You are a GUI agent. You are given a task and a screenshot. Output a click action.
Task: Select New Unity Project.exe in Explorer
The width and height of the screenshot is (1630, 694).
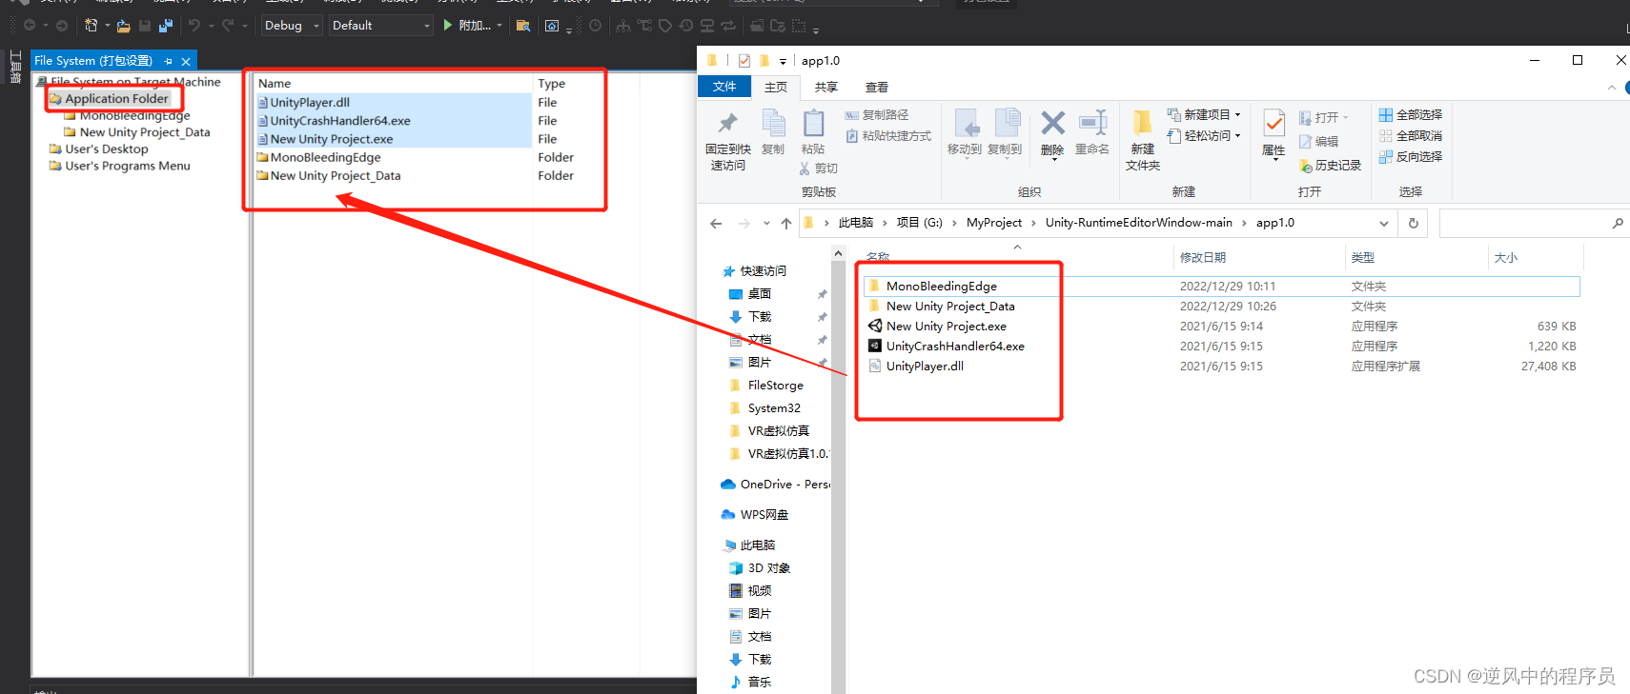pyautogui.click(x=947, y=327)
